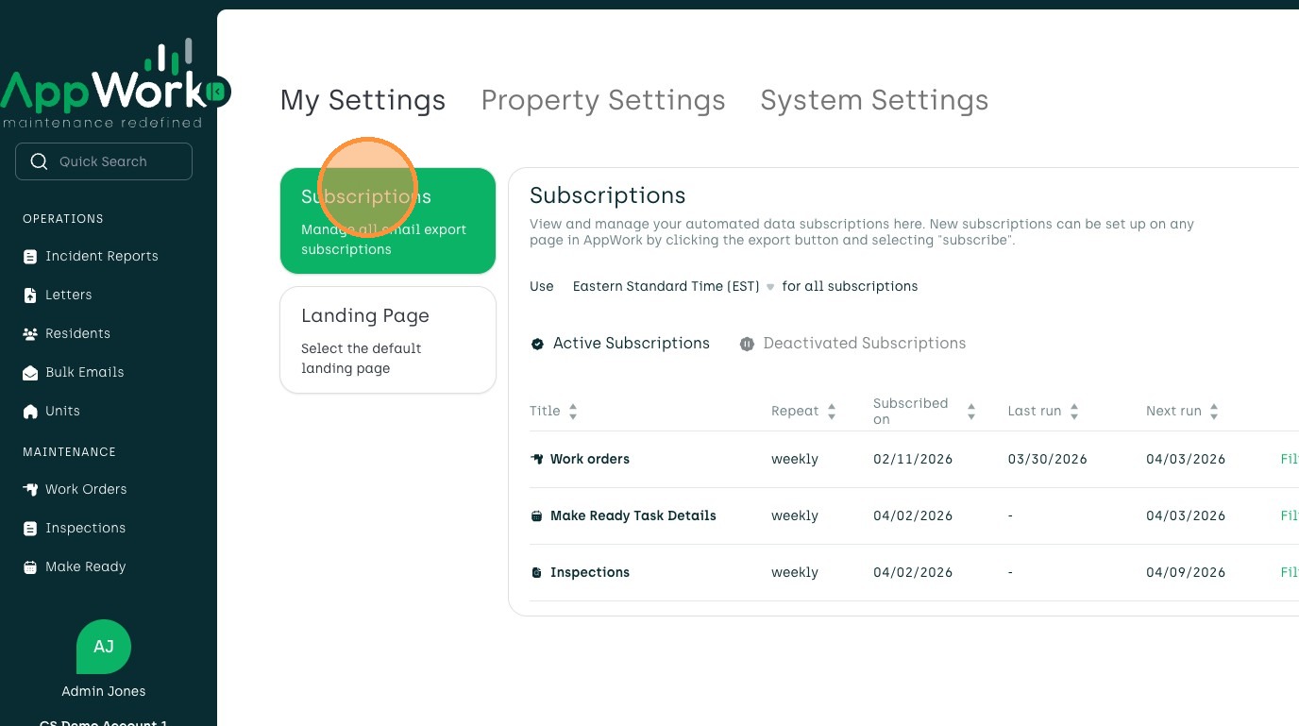
Task: Click the Make Ready calendar icon
Action: 30,567
